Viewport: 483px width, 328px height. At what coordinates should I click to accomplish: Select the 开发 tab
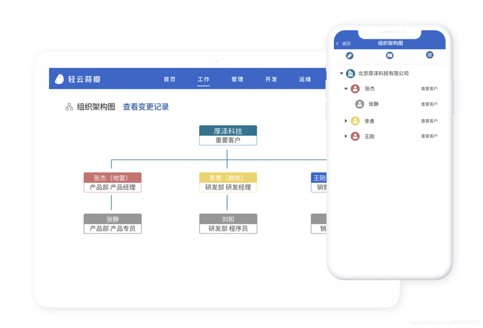click(271, 79)
